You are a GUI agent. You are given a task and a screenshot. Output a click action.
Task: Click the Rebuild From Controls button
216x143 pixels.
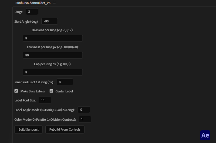pos(65,130)
